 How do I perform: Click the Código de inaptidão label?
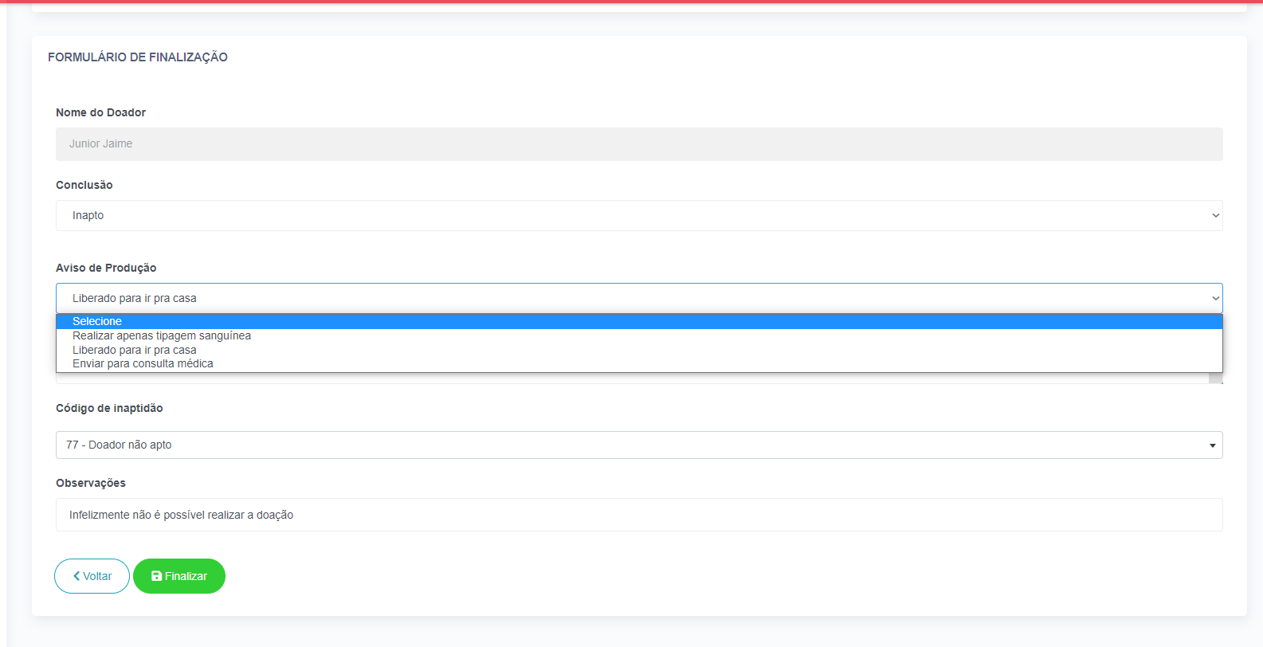click(x=109, y=408)
